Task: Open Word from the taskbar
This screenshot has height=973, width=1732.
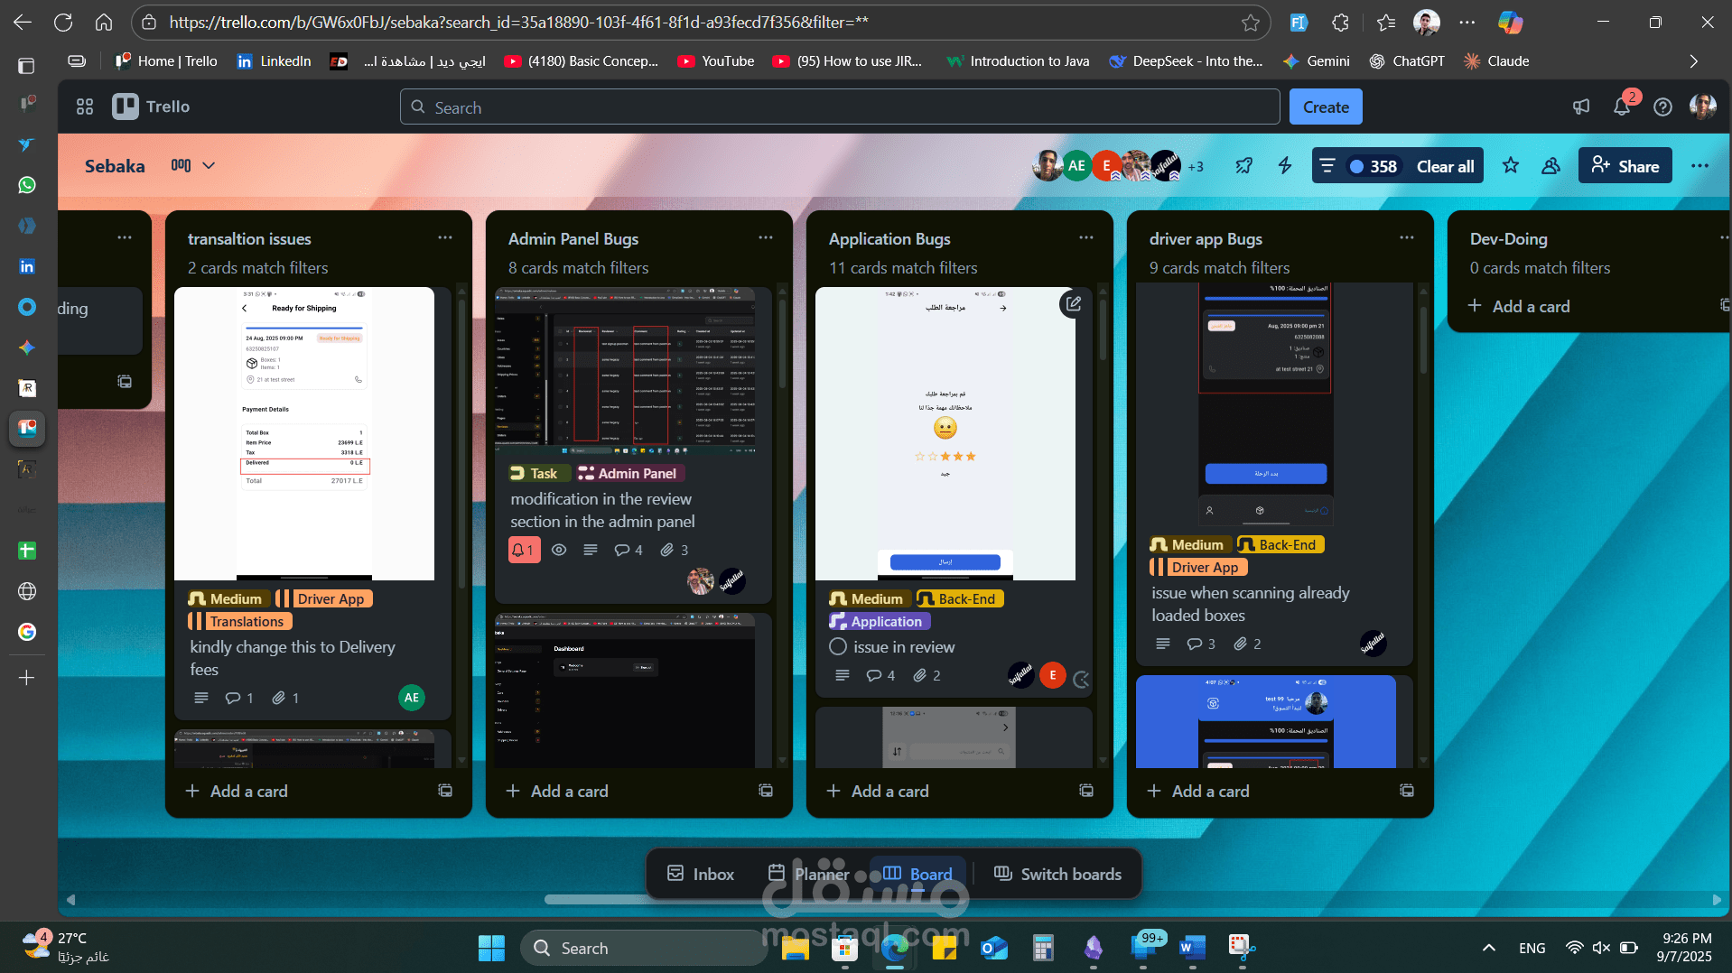Action: tap(1192, 948)
